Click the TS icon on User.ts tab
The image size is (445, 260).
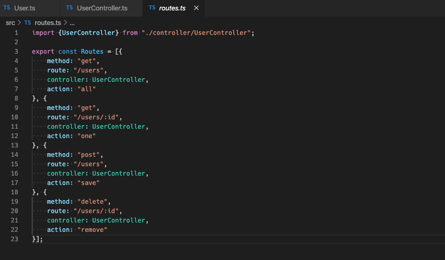coord(7,8)
